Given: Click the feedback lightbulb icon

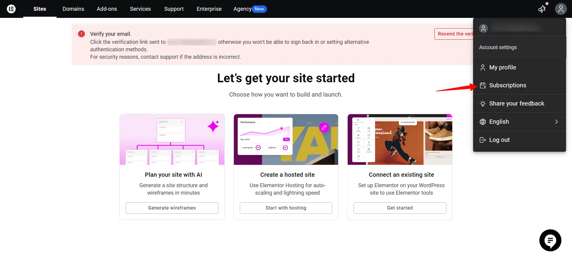Looking at the screenshot, I should 483,104.
